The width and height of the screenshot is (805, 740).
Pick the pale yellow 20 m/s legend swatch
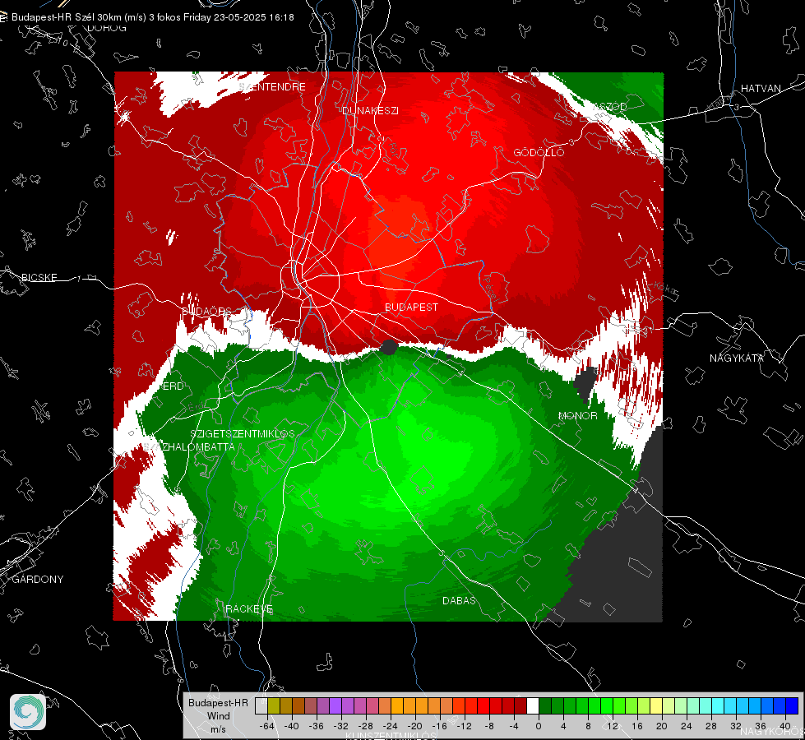pyautogui.click(x=656, y=705)
